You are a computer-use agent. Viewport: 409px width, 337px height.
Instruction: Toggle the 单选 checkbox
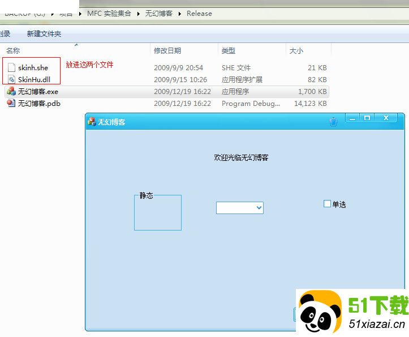coord(327,203)
